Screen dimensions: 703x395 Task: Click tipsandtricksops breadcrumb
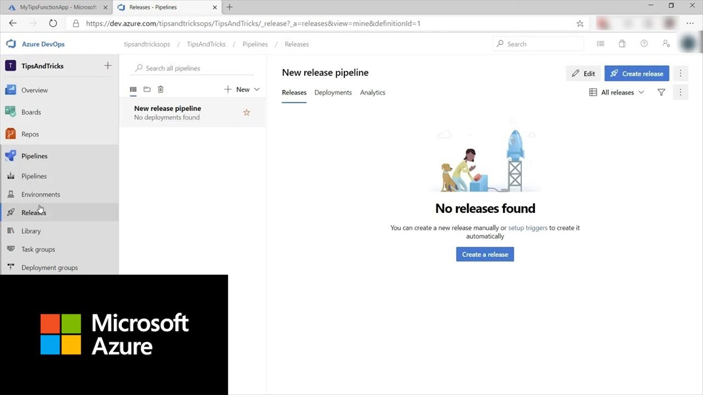tap(147, 44)
